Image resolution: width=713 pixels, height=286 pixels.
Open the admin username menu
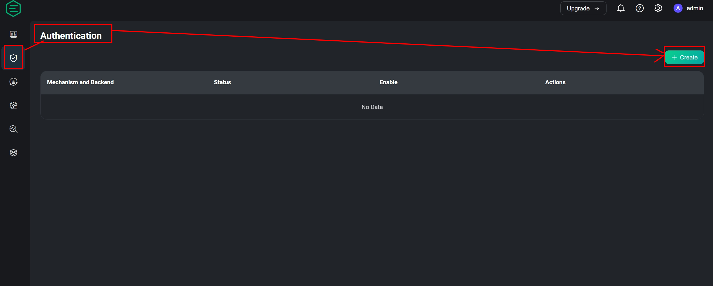click(695, 8)
